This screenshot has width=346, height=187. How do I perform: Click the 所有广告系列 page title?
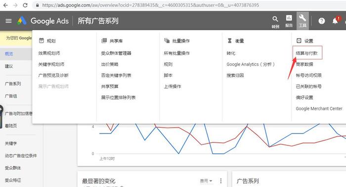[98, 21]
